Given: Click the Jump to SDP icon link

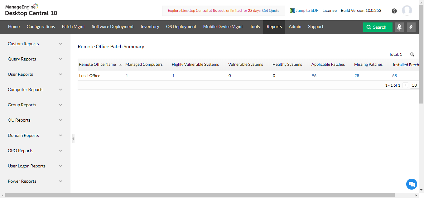Looking at the screenshot, I should [x=304, y=10].
